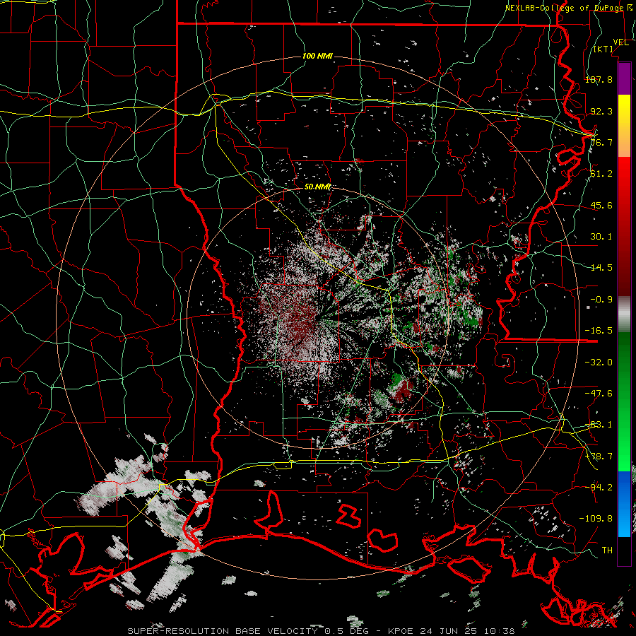Click the -0.9 velocity scale value
The width and height of the screenshot is (636, 636).
601,300
